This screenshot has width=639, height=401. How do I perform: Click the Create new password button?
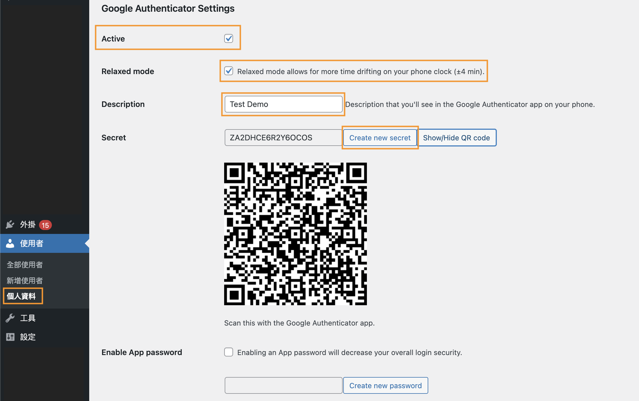(x=385, y=385)
